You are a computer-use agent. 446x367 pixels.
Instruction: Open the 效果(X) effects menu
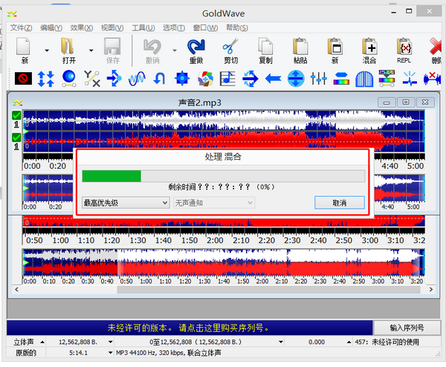pyautogui.click(x=81, y=27)
